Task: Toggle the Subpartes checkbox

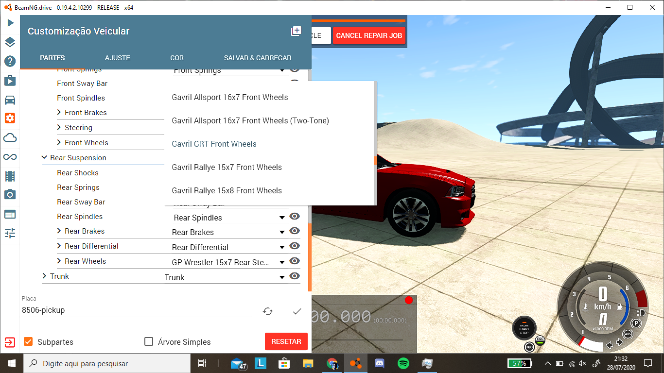Action: 28,341
